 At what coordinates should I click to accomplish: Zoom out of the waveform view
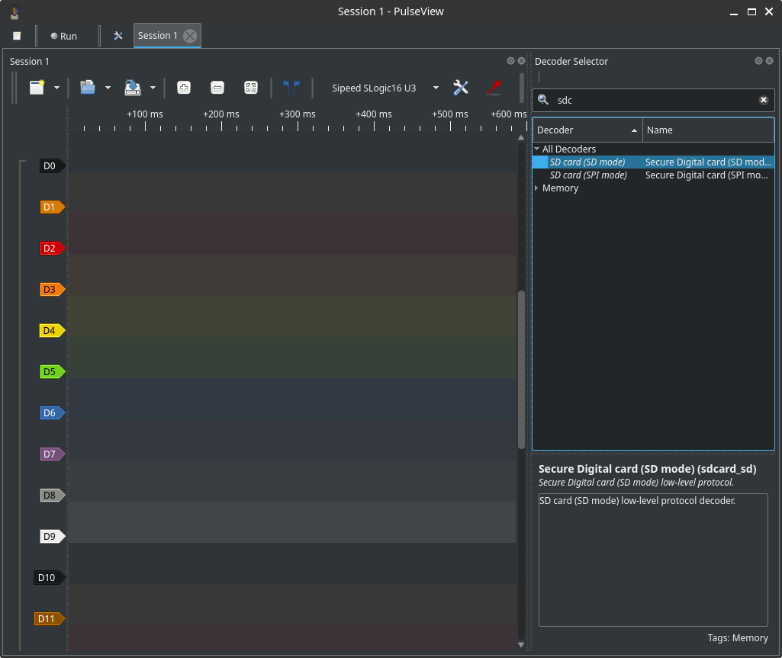[217, 88]
